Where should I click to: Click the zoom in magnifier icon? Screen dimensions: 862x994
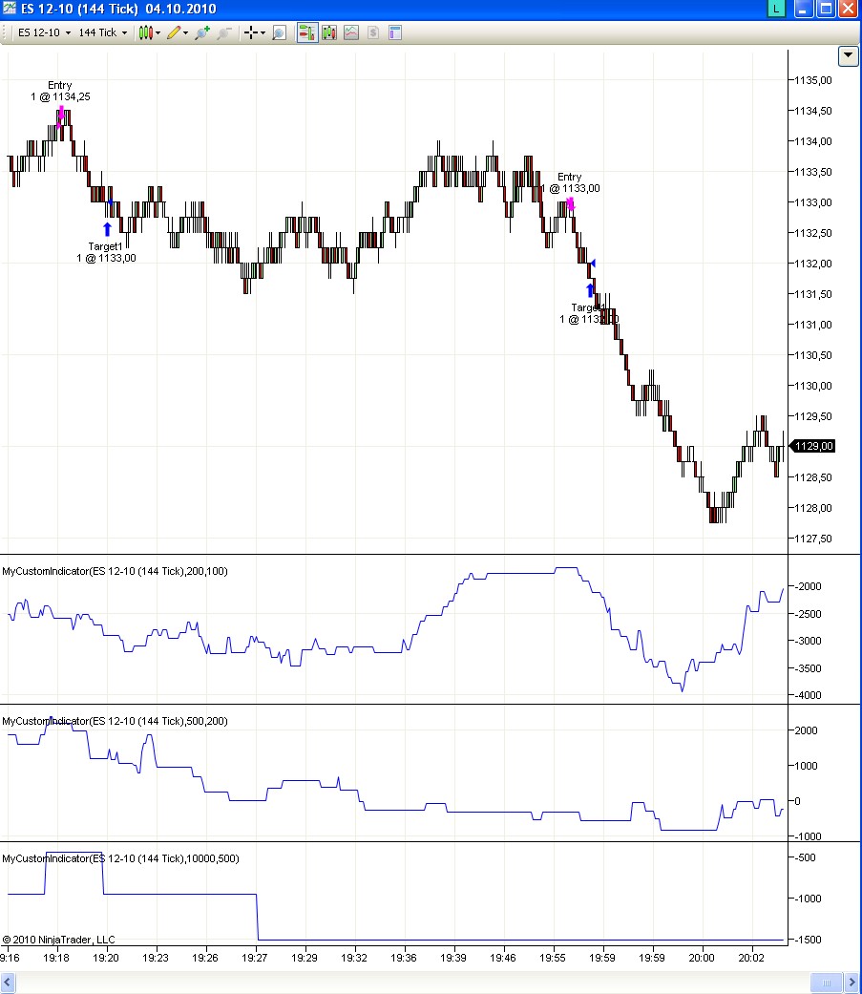(201, 32)
